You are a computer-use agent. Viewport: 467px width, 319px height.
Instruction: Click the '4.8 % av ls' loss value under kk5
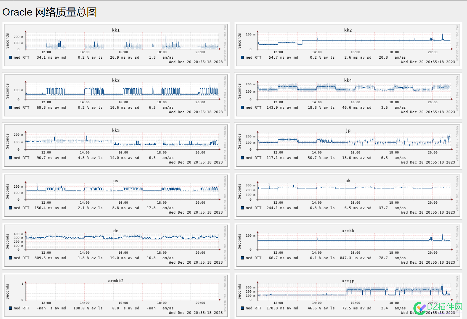(90, 158)
